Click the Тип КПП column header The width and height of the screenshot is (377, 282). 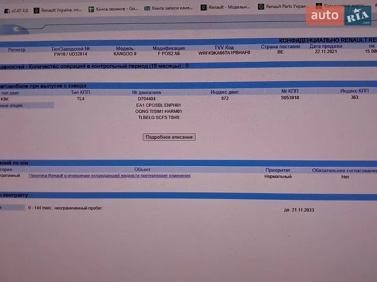click(x=80, y=93)
